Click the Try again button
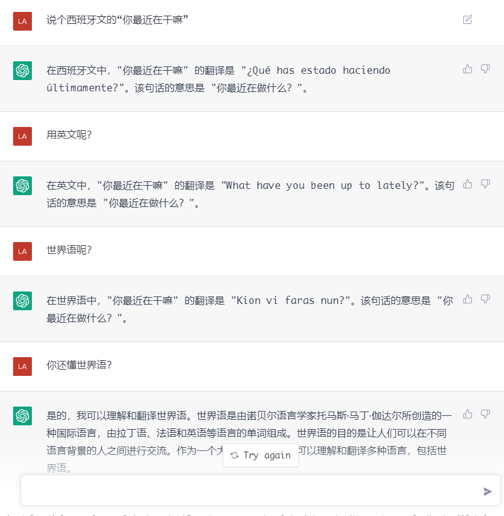The image size is (504, 516). pyautogui.click(x=261, y=455)
